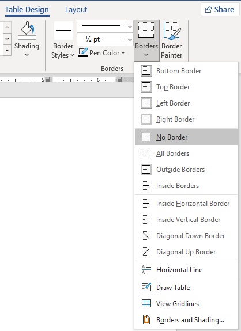Switch to the Layout tab
This screenshot has height=331, width=241.
click(76, 9)
